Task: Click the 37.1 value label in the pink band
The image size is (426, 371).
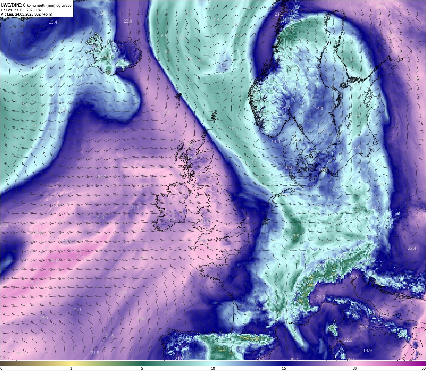Action: pos(81,255)
